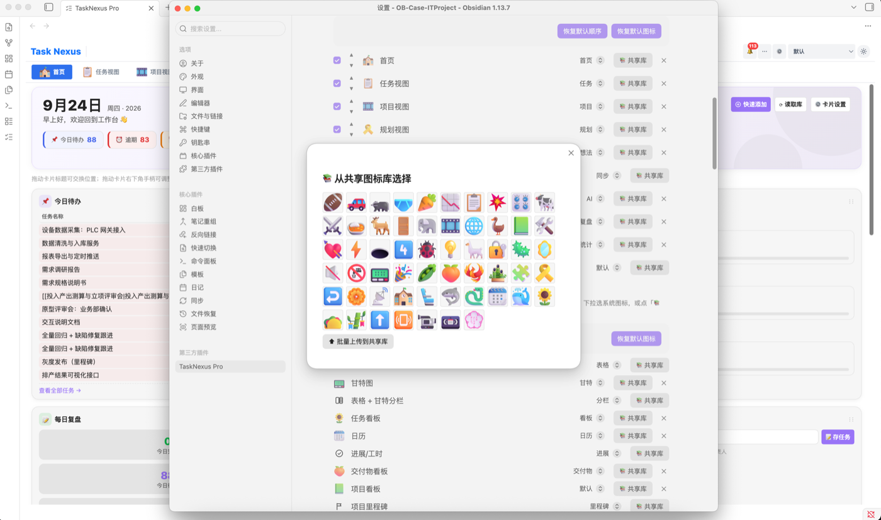Choose the globe icon
This screenshot has width=881, height=520.
(474, 226)
